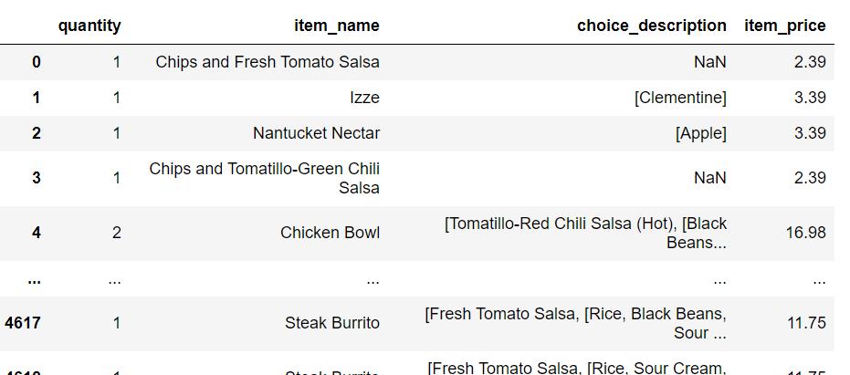Click quantity value 2 for Chicken Bowl
The image size is (850, 375).
(x=117, y=233)
